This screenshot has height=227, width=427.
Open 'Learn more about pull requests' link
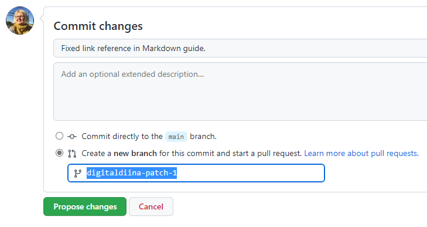(x=361, y=153)
